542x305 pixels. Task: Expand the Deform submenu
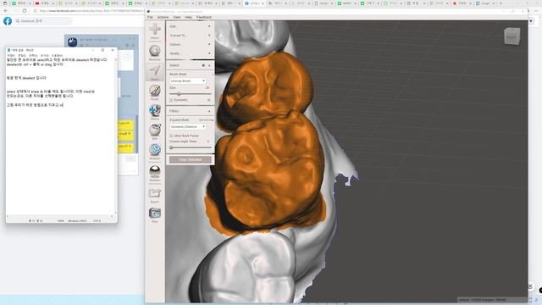pos(190,44)
